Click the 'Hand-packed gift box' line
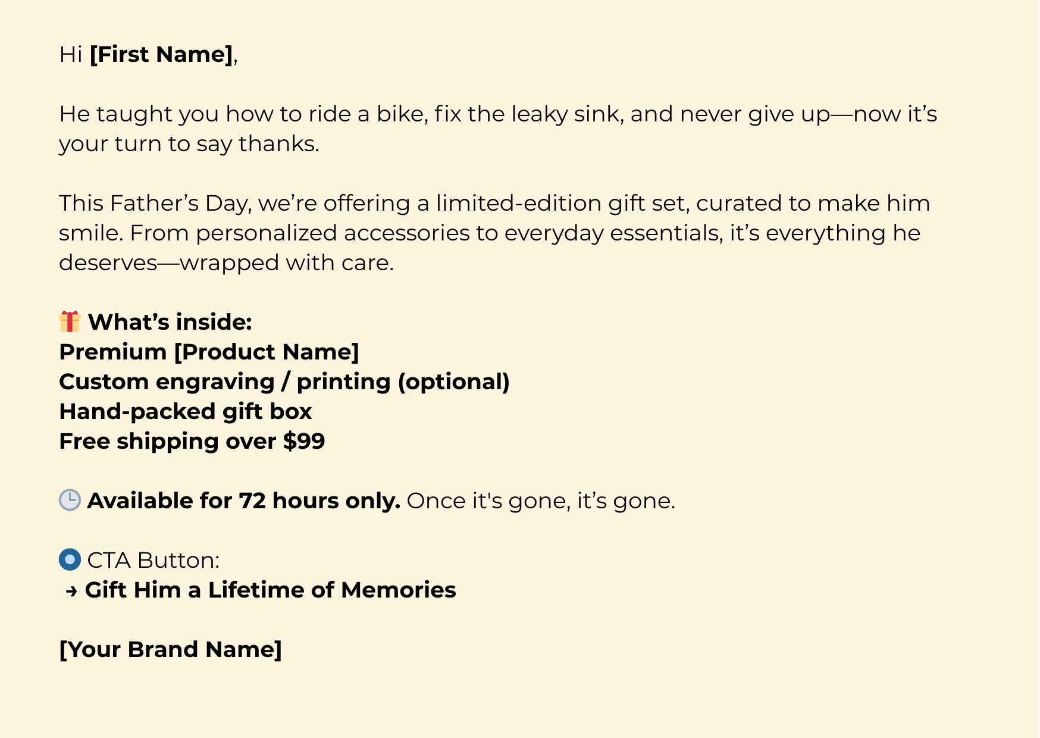Viewport: 1040px width, 738px height. [185, 411]
